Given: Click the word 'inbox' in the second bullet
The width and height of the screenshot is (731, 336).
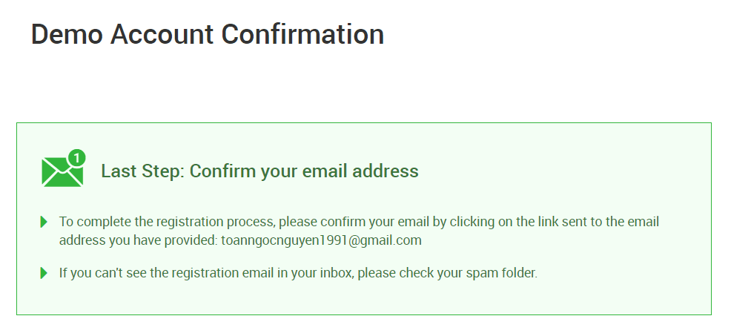Looking at the screenshot, I should 337,273.
